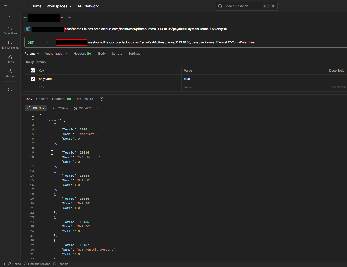Screen dimensions: 347x267
Task: Go back with the left arrow
Action: [x=16, y=6]
